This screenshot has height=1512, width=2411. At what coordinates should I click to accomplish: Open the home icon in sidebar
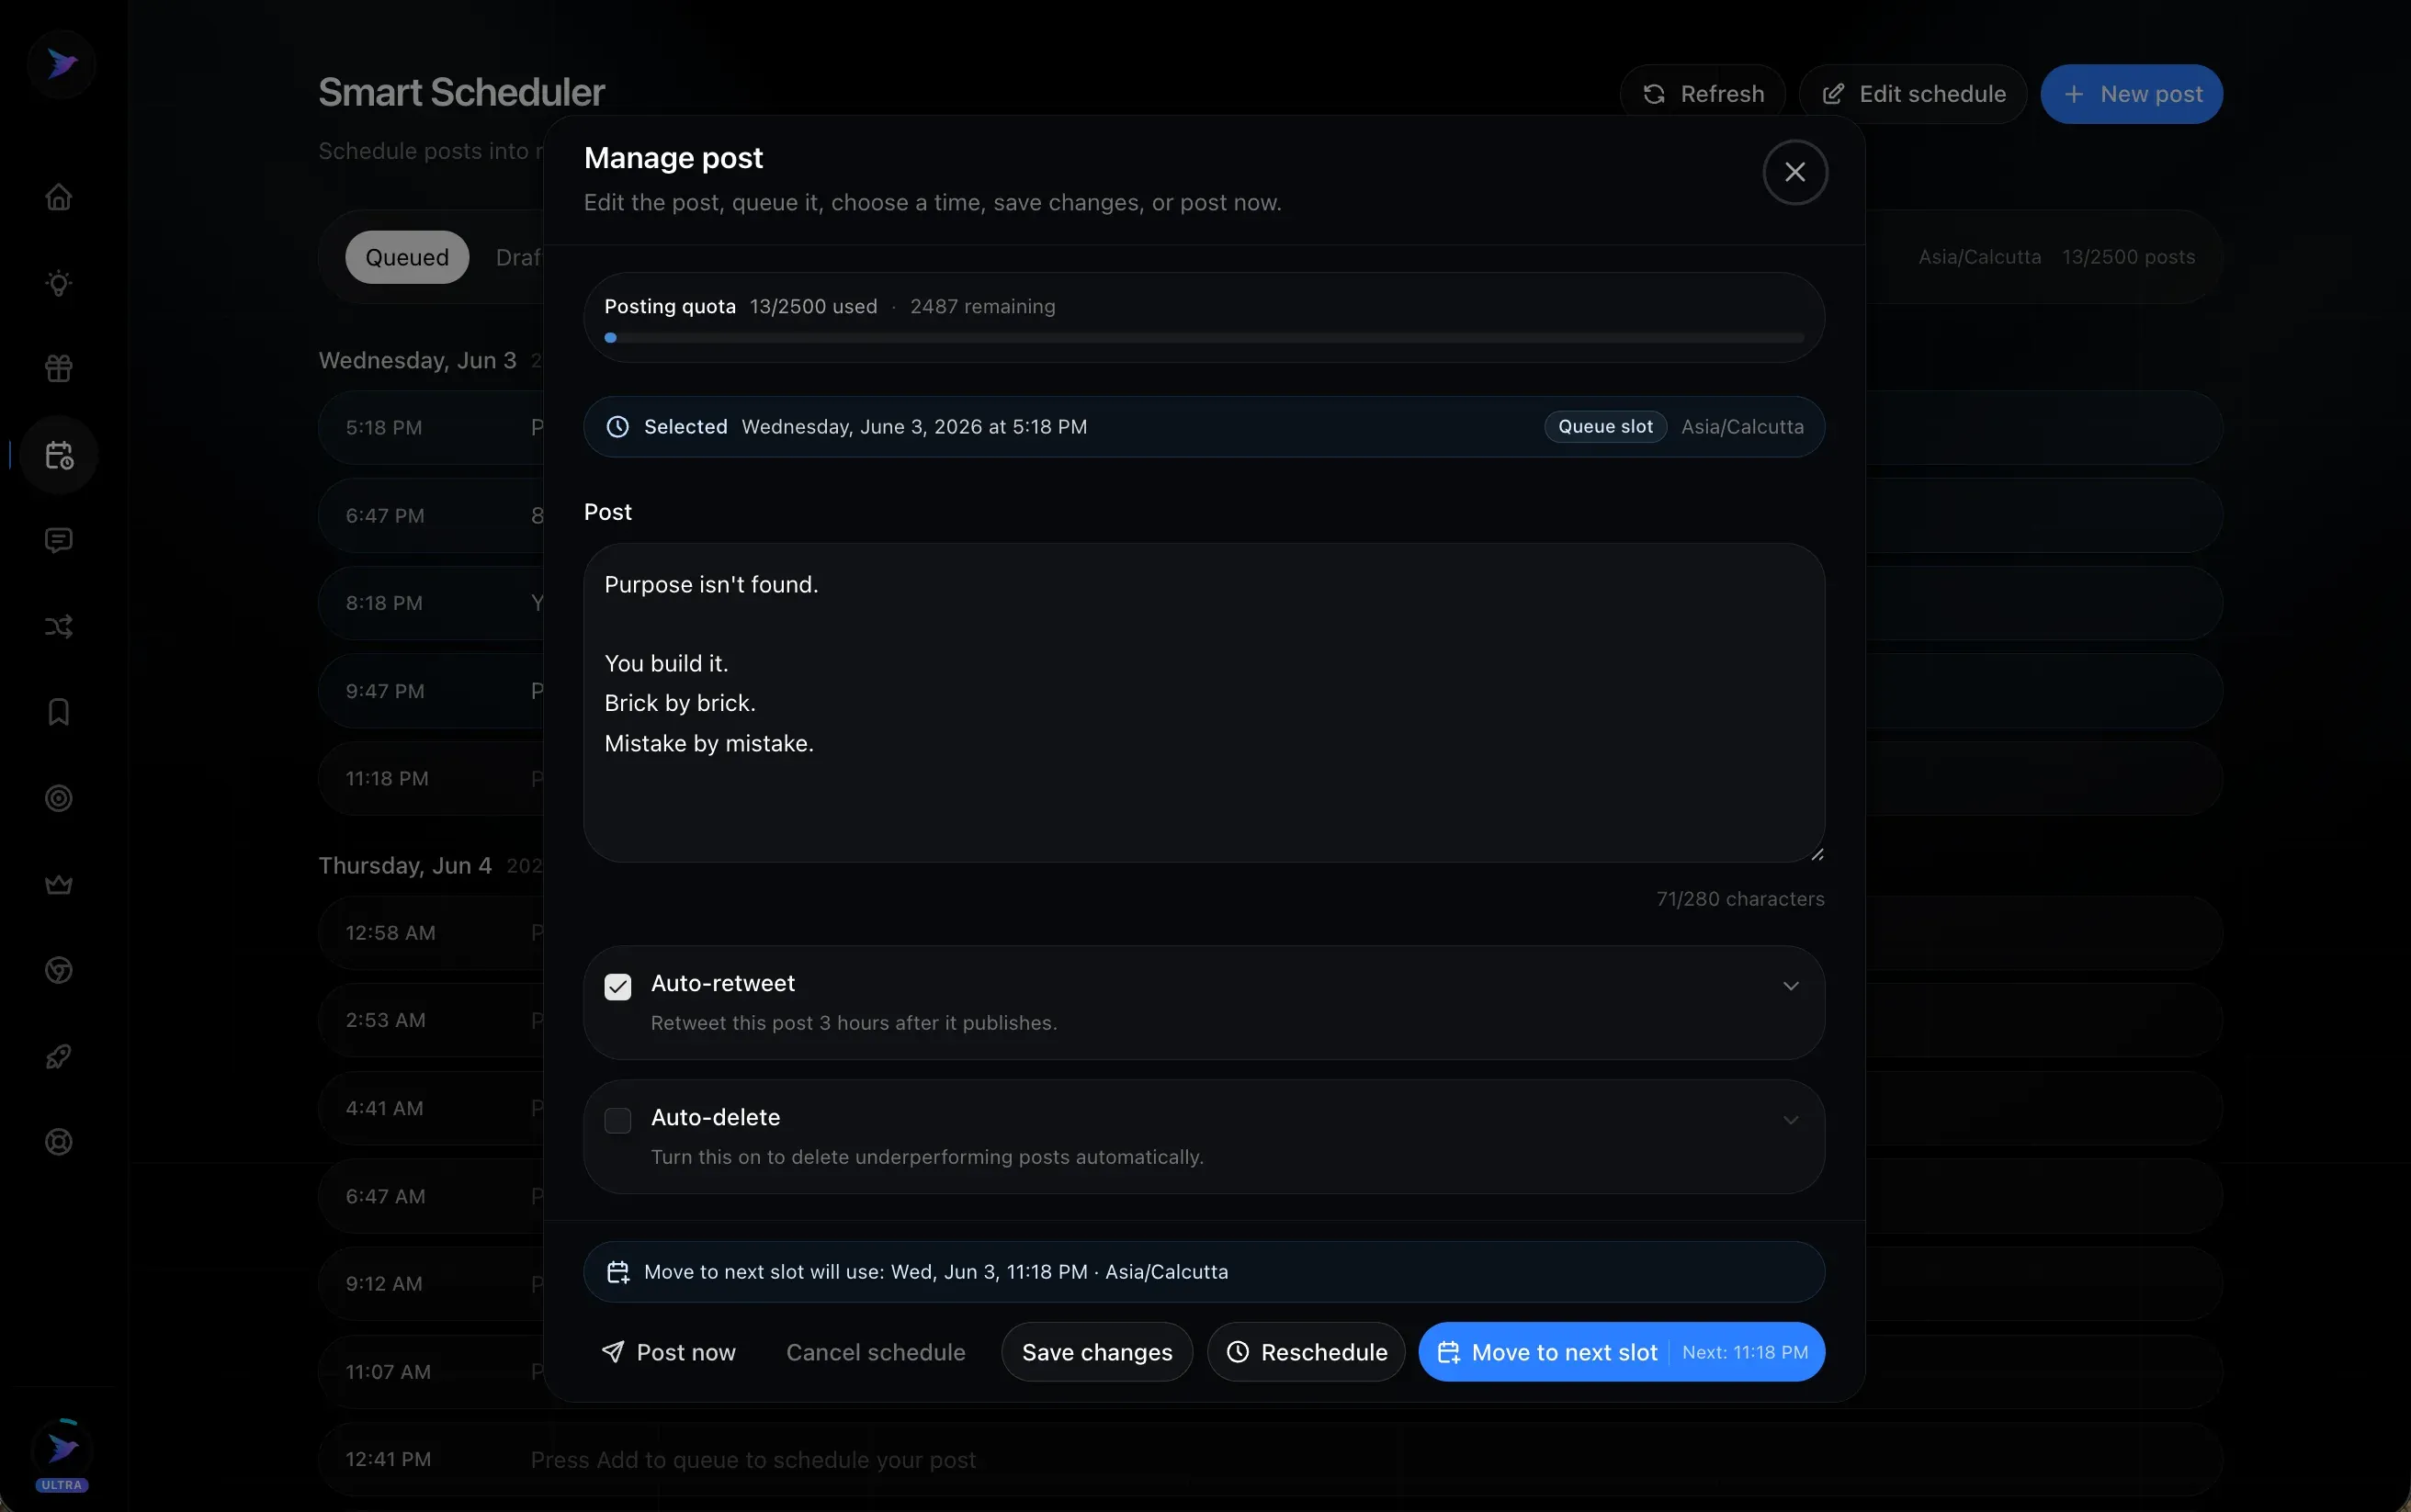tap(59, 197)
